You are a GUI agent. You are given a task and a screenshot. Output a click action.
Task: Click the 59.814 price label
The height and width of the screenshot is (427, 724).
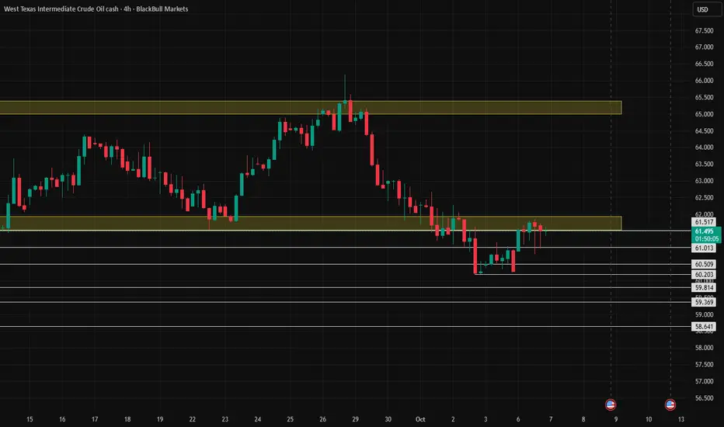(704, 287)
